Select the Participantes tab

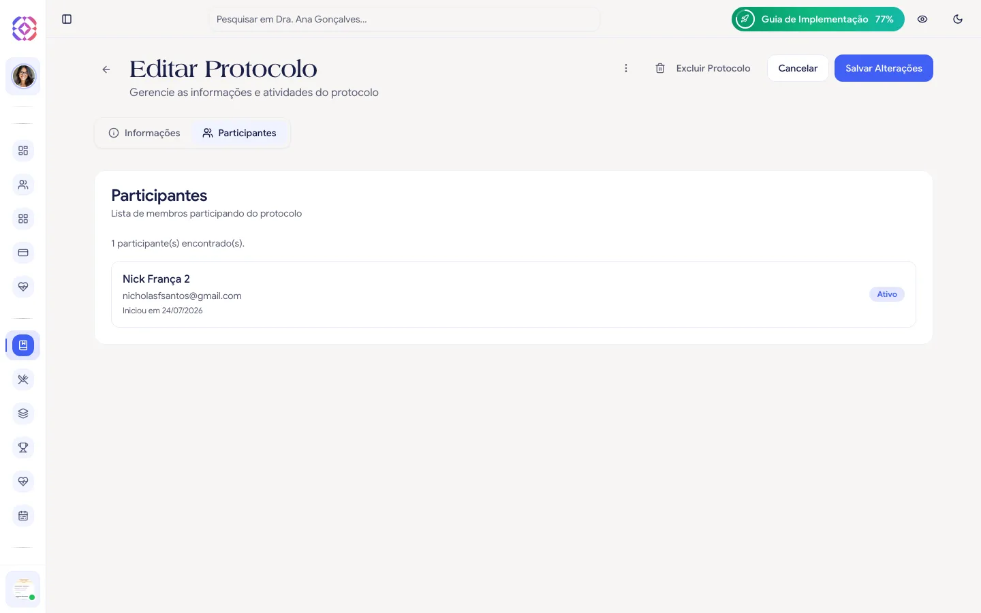[x=240, y=133]
